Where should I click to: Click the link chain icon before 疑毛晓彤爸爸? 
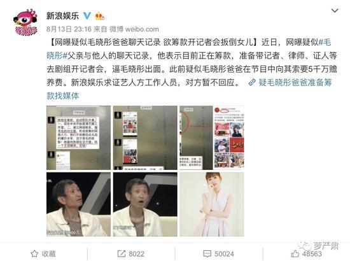click(252, 82)
